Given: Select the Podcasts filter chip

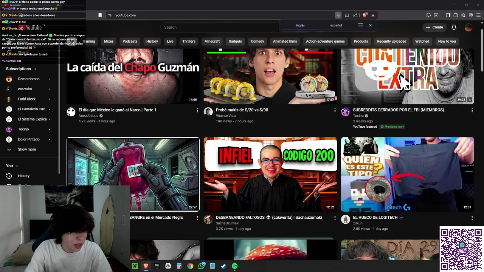Looking at the screenshot, I should click(130, 41).
